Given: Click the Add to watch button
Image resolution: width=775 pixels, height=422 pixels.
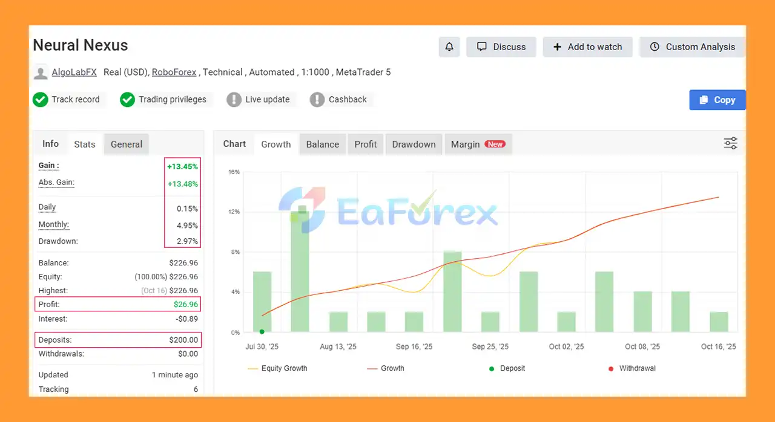Looking at the screenshot, I should point(587,47).
